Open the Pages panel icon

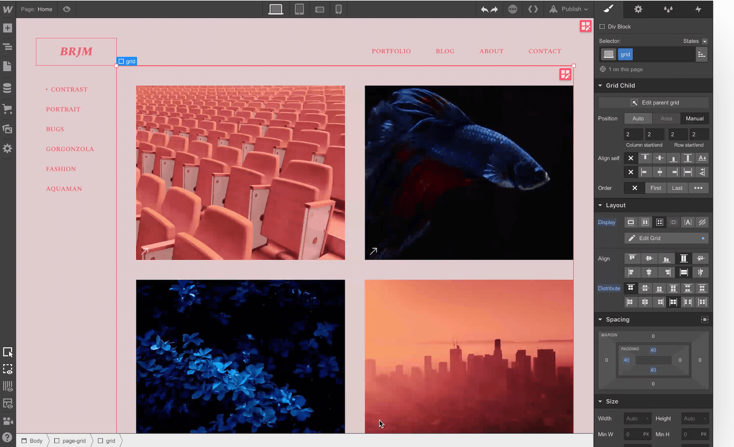click(8, 66)
